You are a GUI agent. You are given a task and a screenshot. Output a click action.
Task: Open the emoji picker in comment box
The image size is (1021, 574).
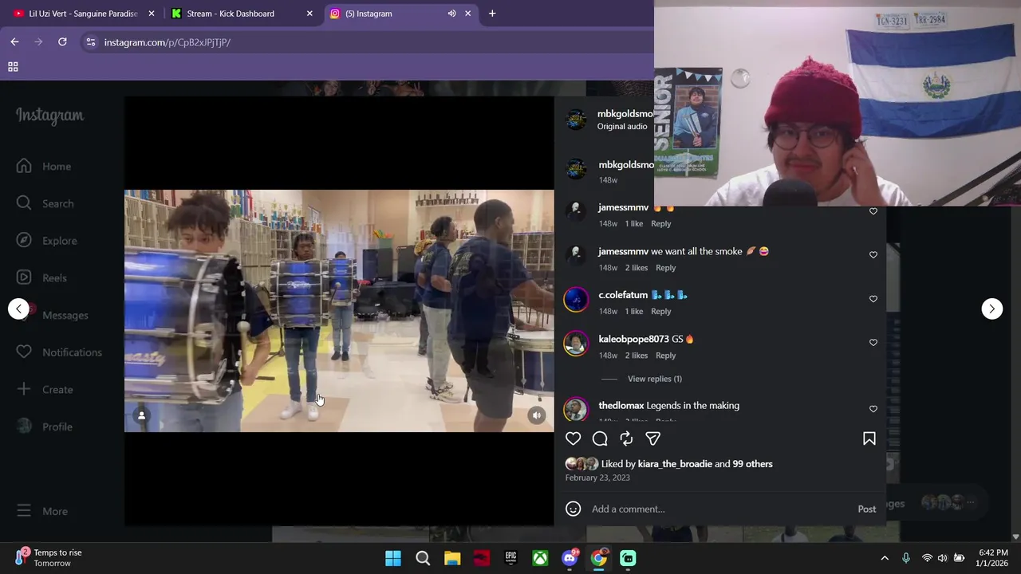coord(573,509)
